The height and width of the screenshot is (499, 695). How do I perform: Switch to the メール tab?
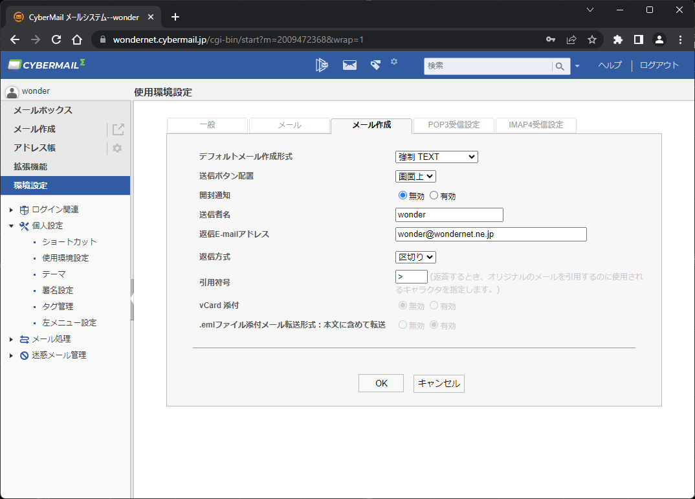click(289, 126)
